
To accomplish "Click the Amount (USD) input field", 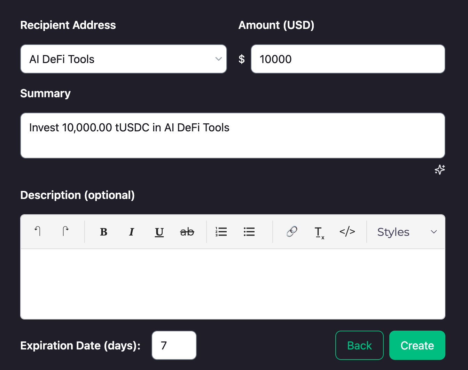I will tap(348, 59).
